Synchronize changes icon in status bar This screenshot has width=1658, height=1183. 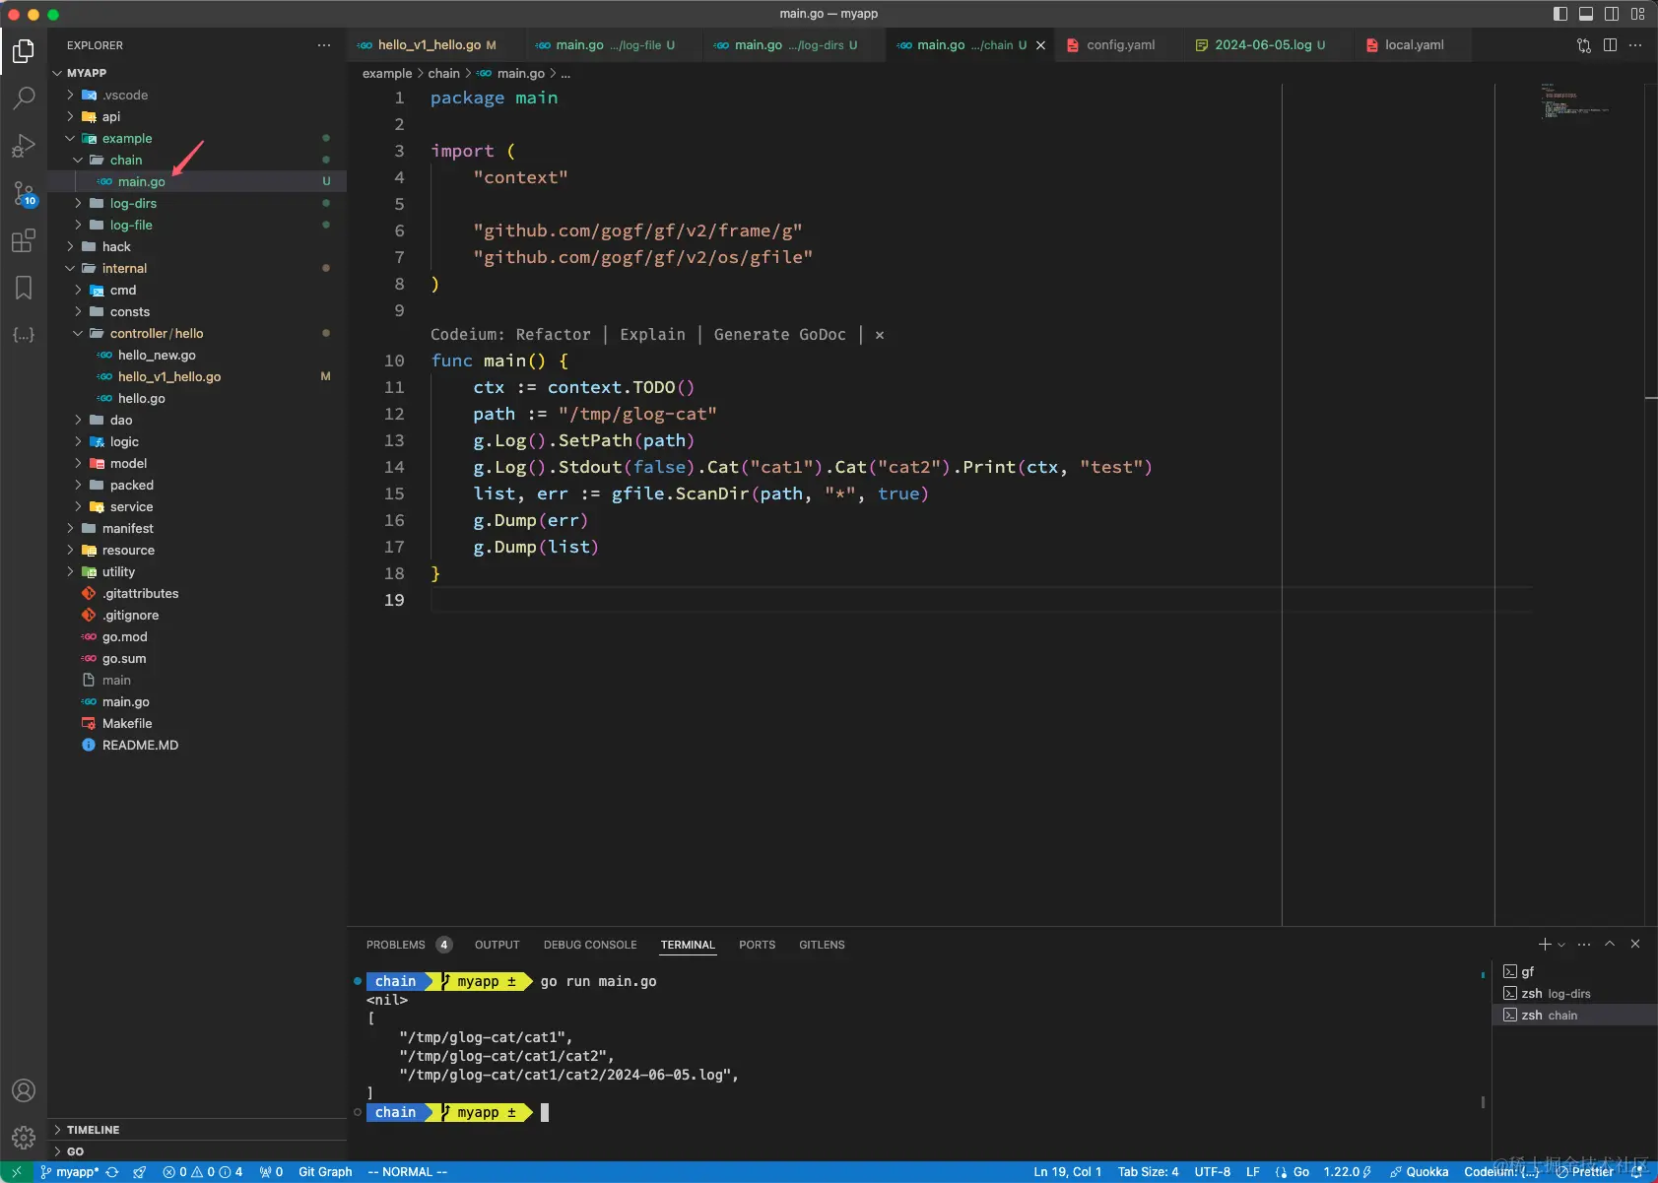coord(112,1172)
